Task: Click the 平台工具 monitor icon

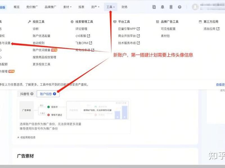Action: point(115,22)
